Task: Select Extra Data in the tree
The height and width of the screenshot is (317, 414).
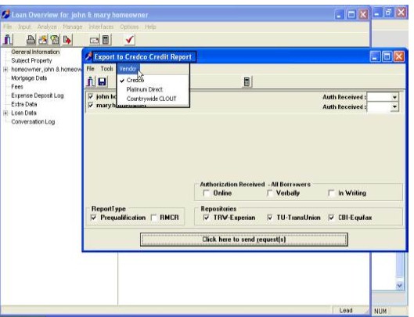Action: (24, 104)
